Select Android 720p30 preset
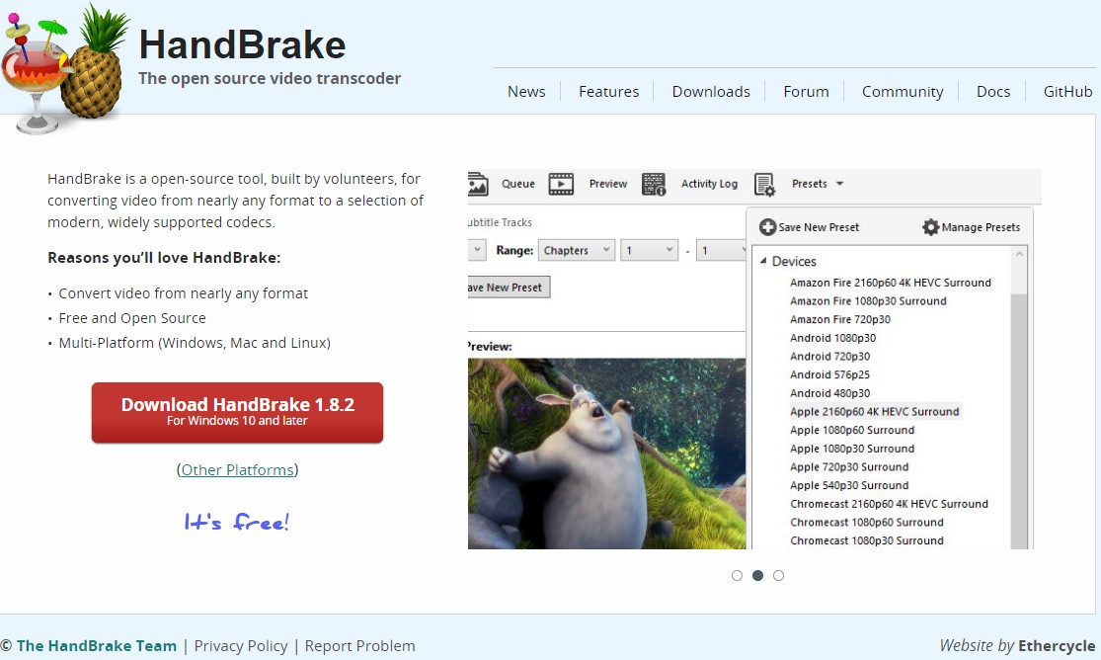Screen dimensions: 1101x660 830,357
